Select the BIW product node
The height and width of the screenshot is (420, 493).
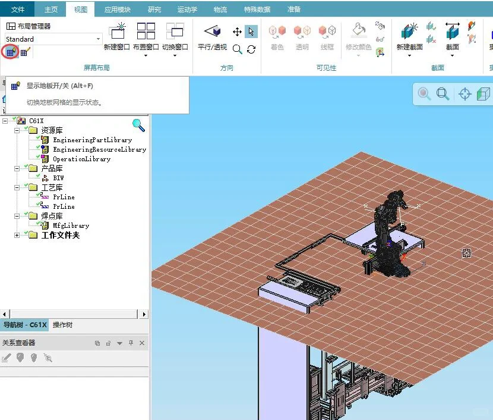[58, 178]
